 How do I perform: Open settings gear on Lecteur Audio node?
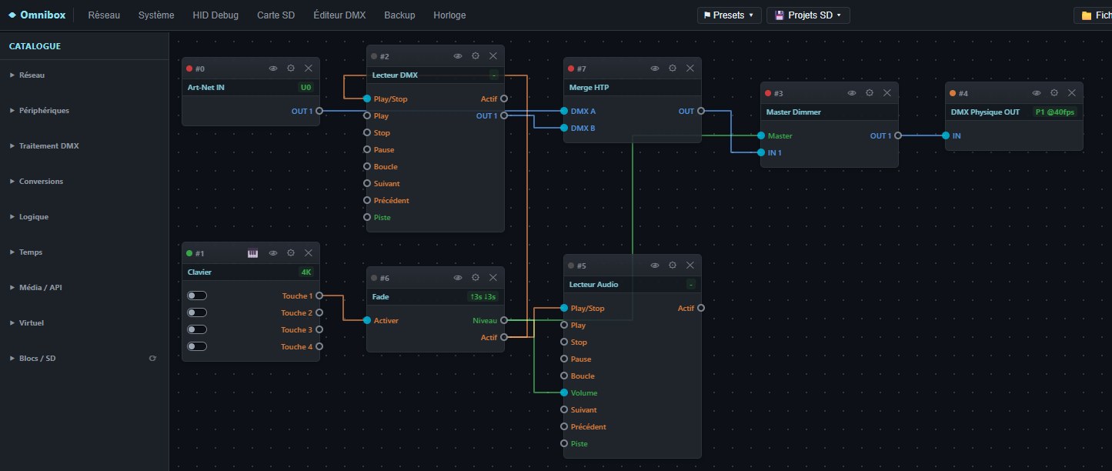tap(673, 266)
